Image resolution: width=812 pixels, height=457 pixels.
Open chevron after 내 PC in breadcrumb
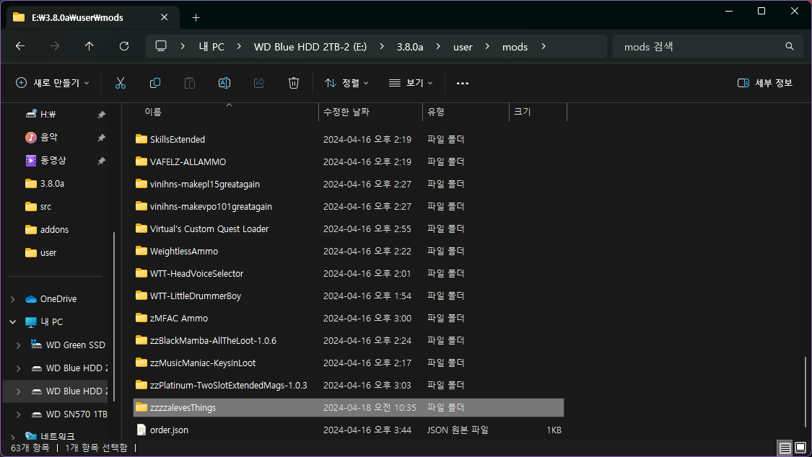point(239,46)
